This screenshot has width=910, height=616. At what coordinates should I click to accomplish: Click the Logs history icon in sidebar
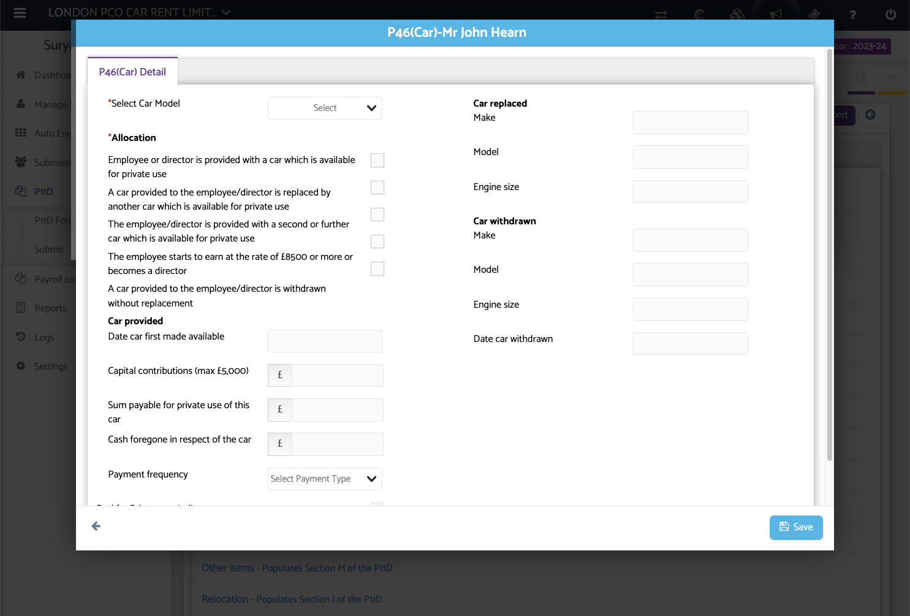[x=21, y=337]
